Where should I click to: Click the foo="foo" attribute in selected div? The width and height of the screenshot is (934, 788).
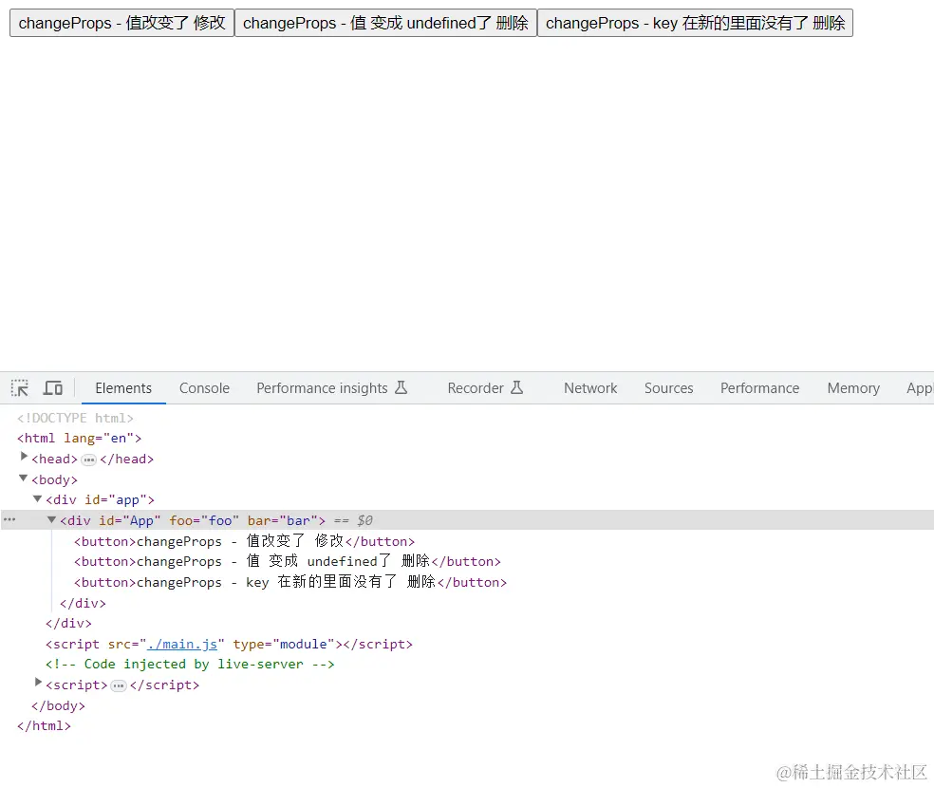(204, 520)
